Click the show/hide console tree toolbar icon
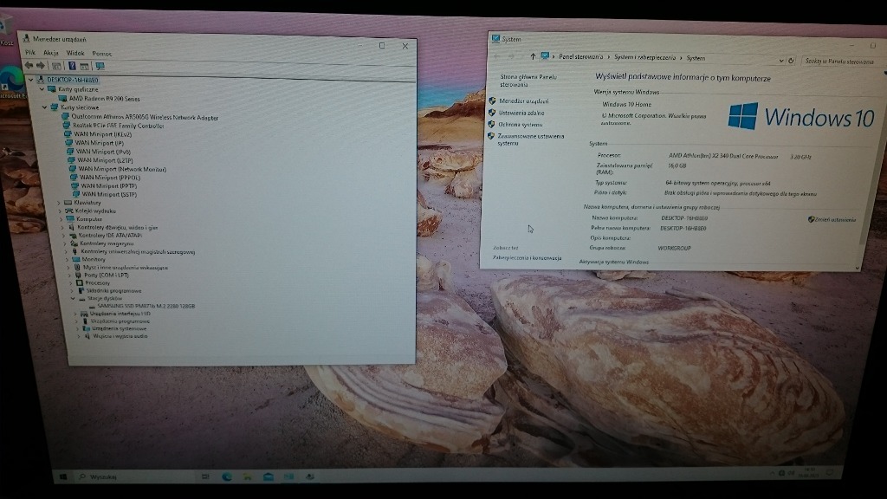The width and height of the screenshot is (887, 499). click(56, 66)
